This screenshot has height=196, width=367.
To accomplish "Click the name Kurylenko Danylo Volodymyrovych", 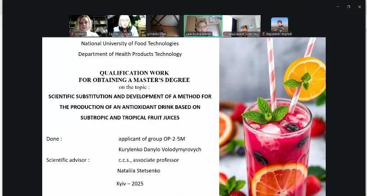I will pos(160,150).
